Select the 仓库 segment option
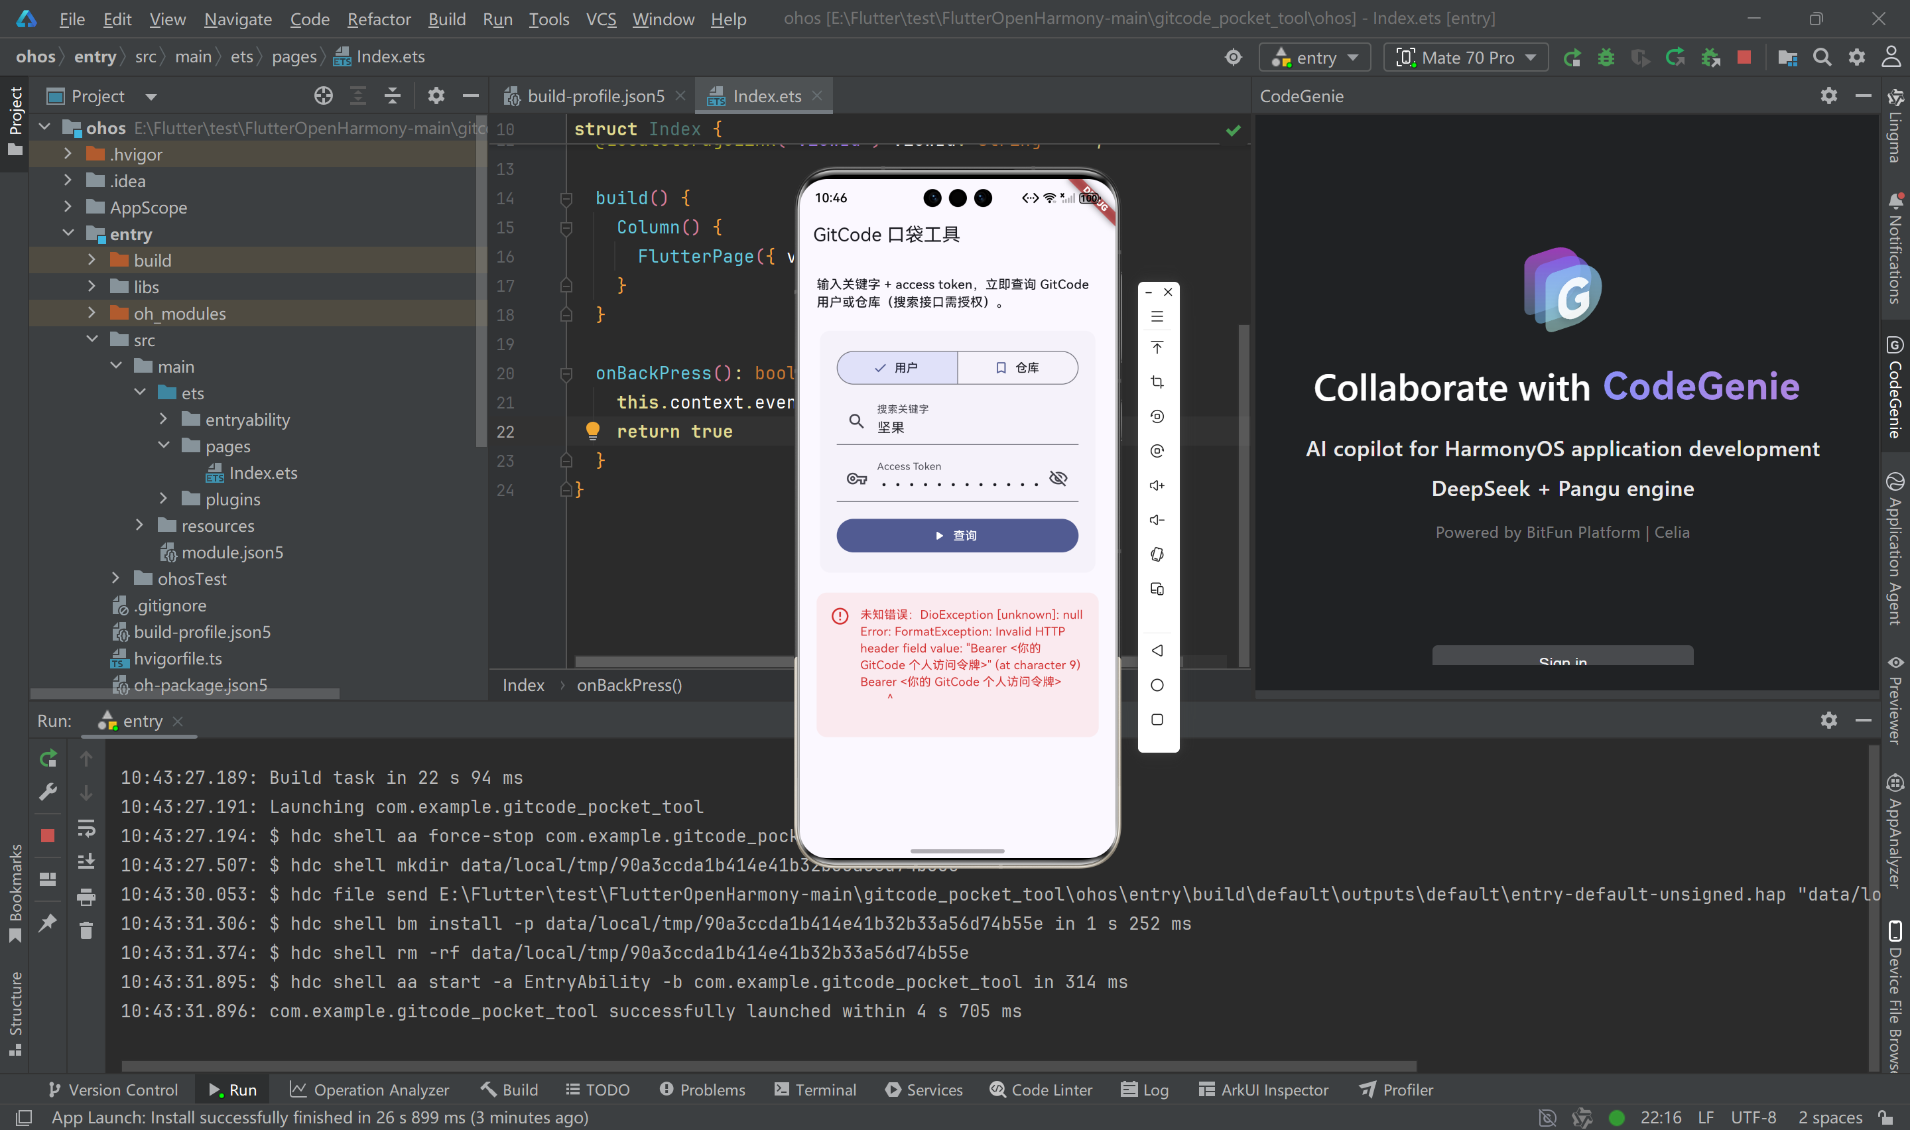This screenshot has height=1130, width=1910. point(1017,368)
